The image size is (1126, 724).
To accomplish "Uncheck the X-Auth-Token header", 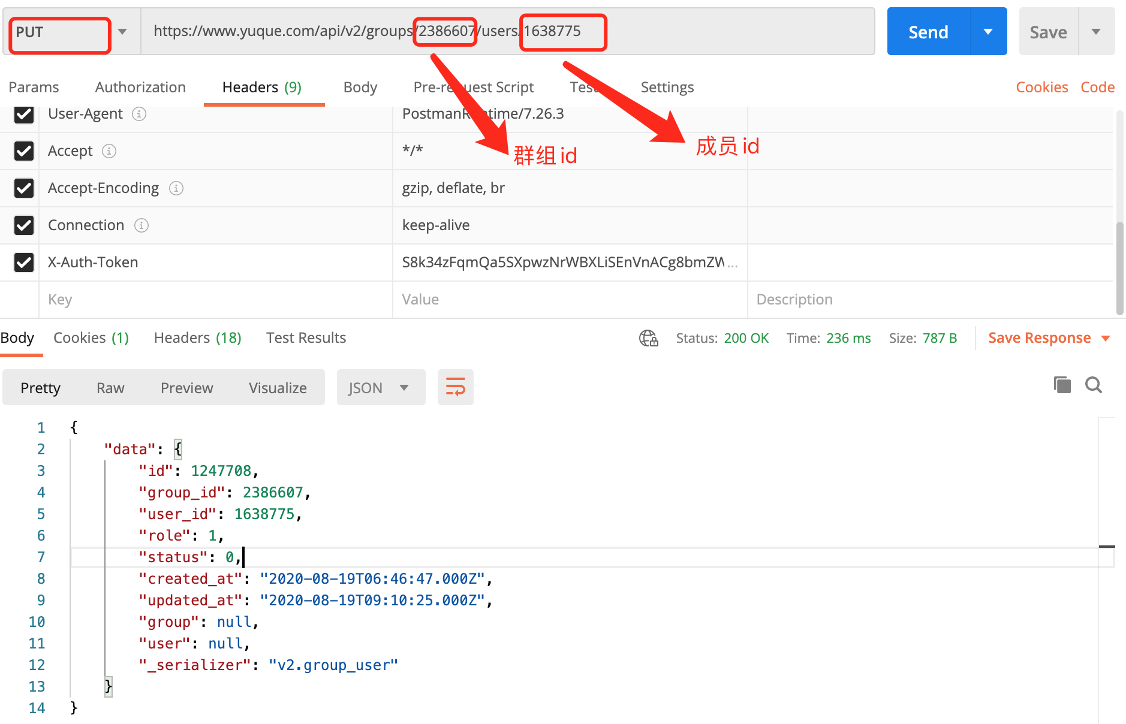I will 24,263.
